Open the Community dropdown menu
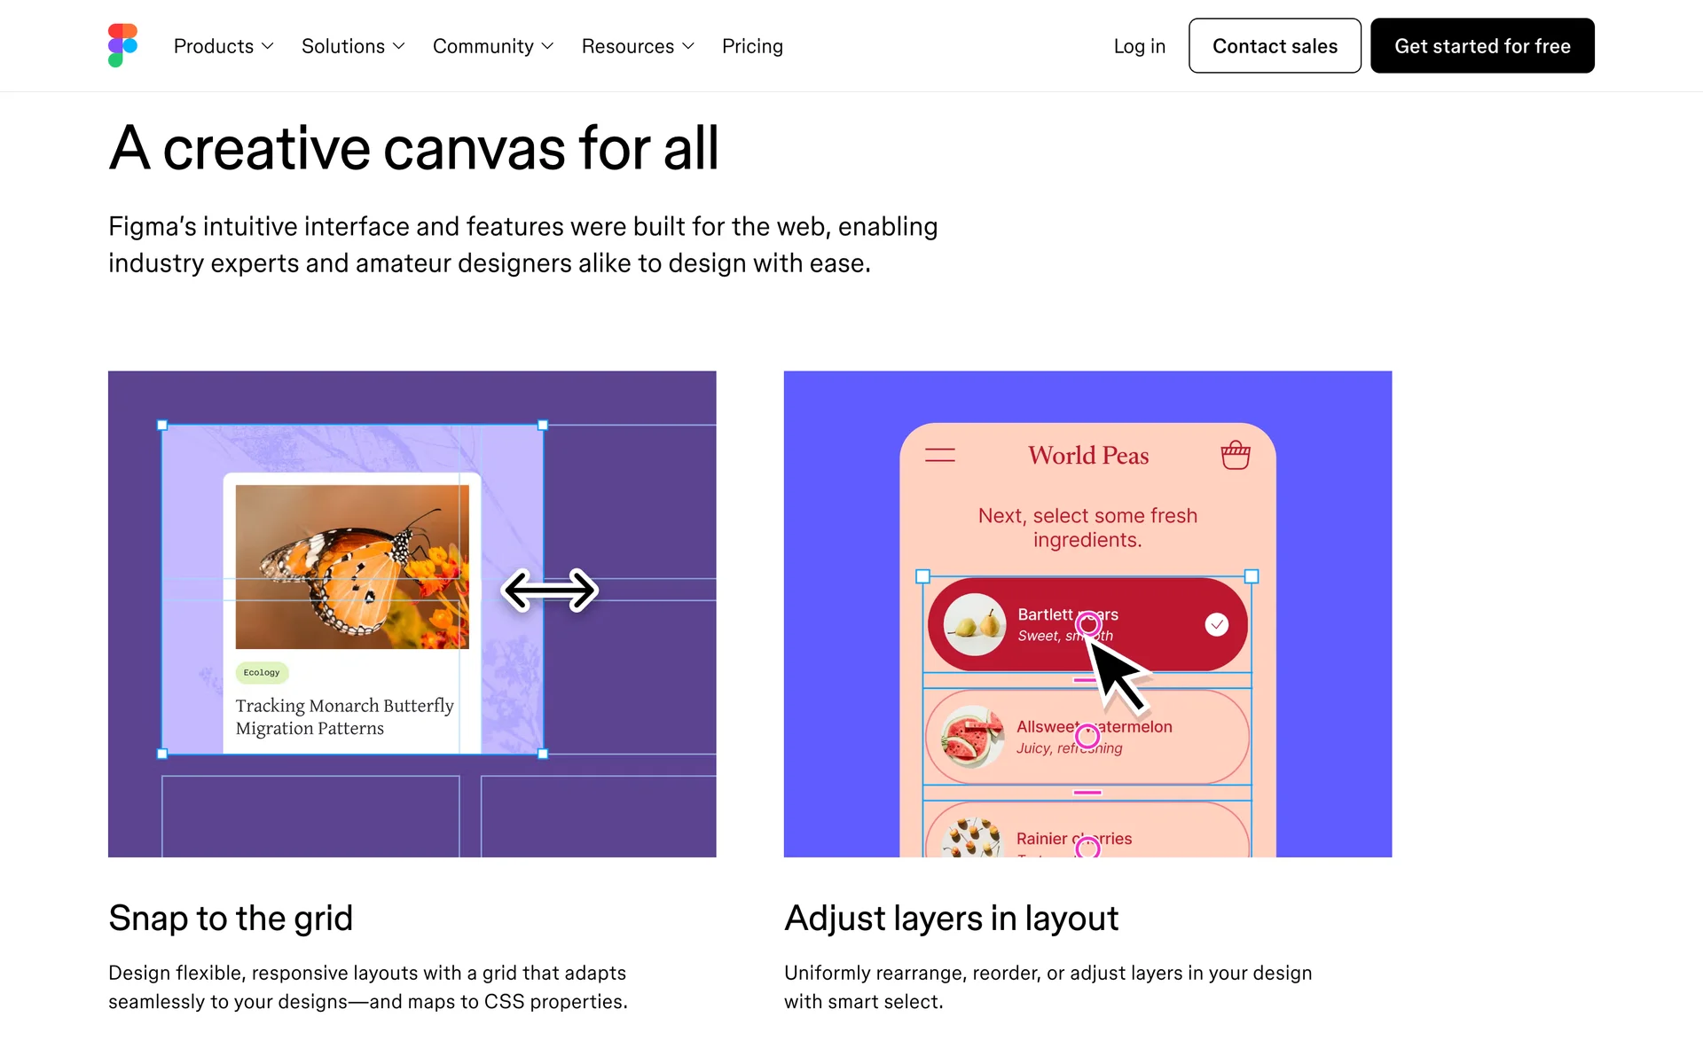Viewport: 1703px width, 1064px height. [493, 46]
